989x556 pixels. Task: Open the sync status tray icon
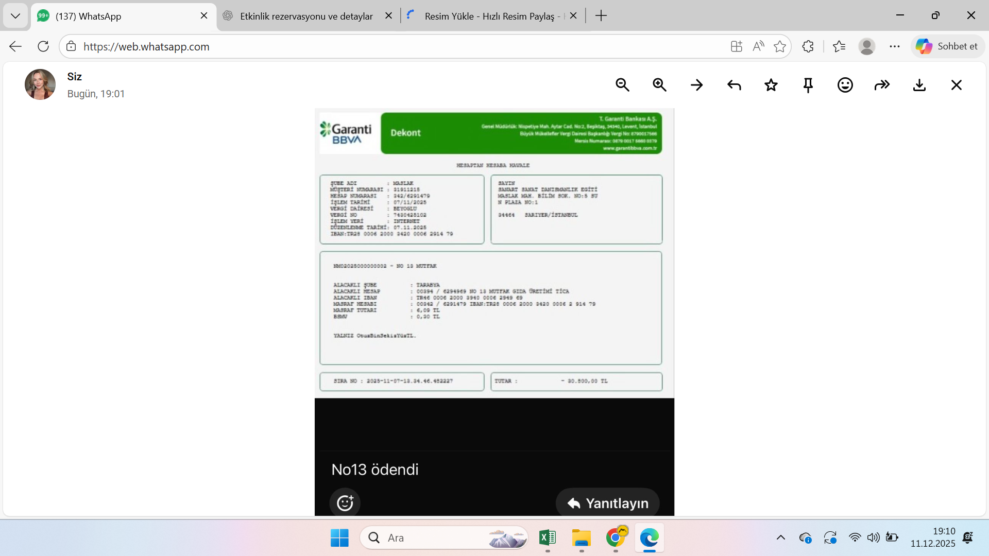830,538
